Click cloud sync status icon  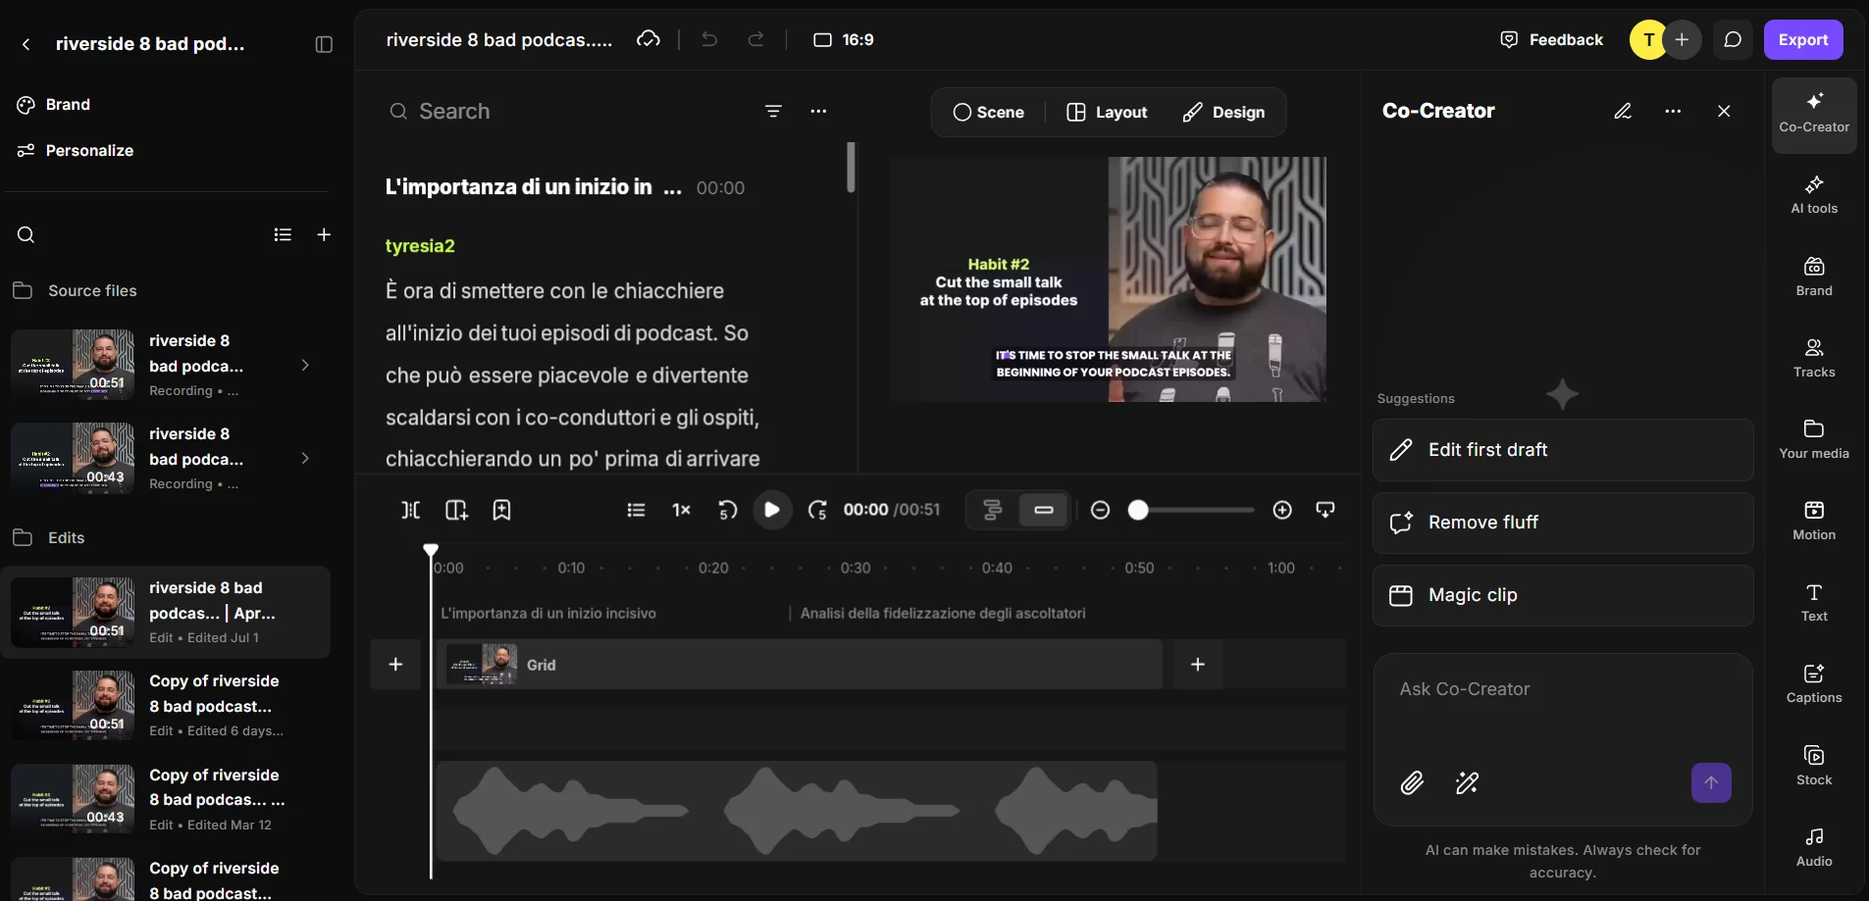649,39
